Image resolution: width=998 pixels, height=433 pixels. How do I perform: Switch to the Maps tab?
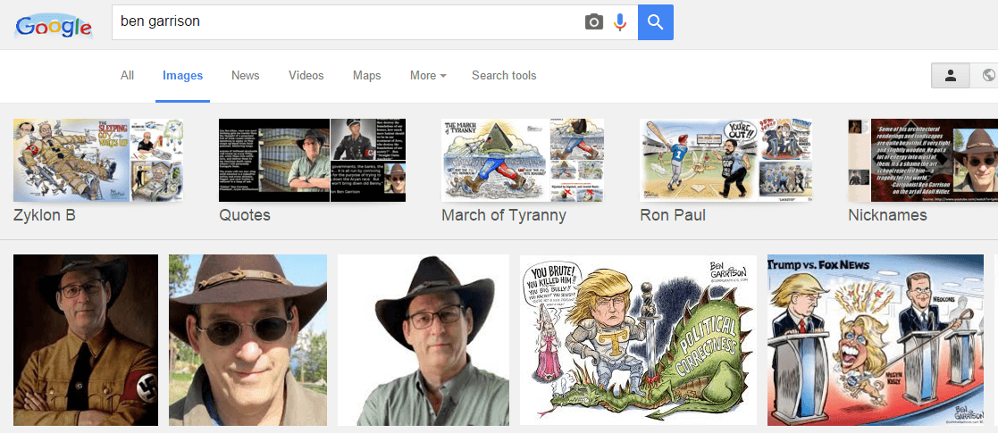[366, 76]
